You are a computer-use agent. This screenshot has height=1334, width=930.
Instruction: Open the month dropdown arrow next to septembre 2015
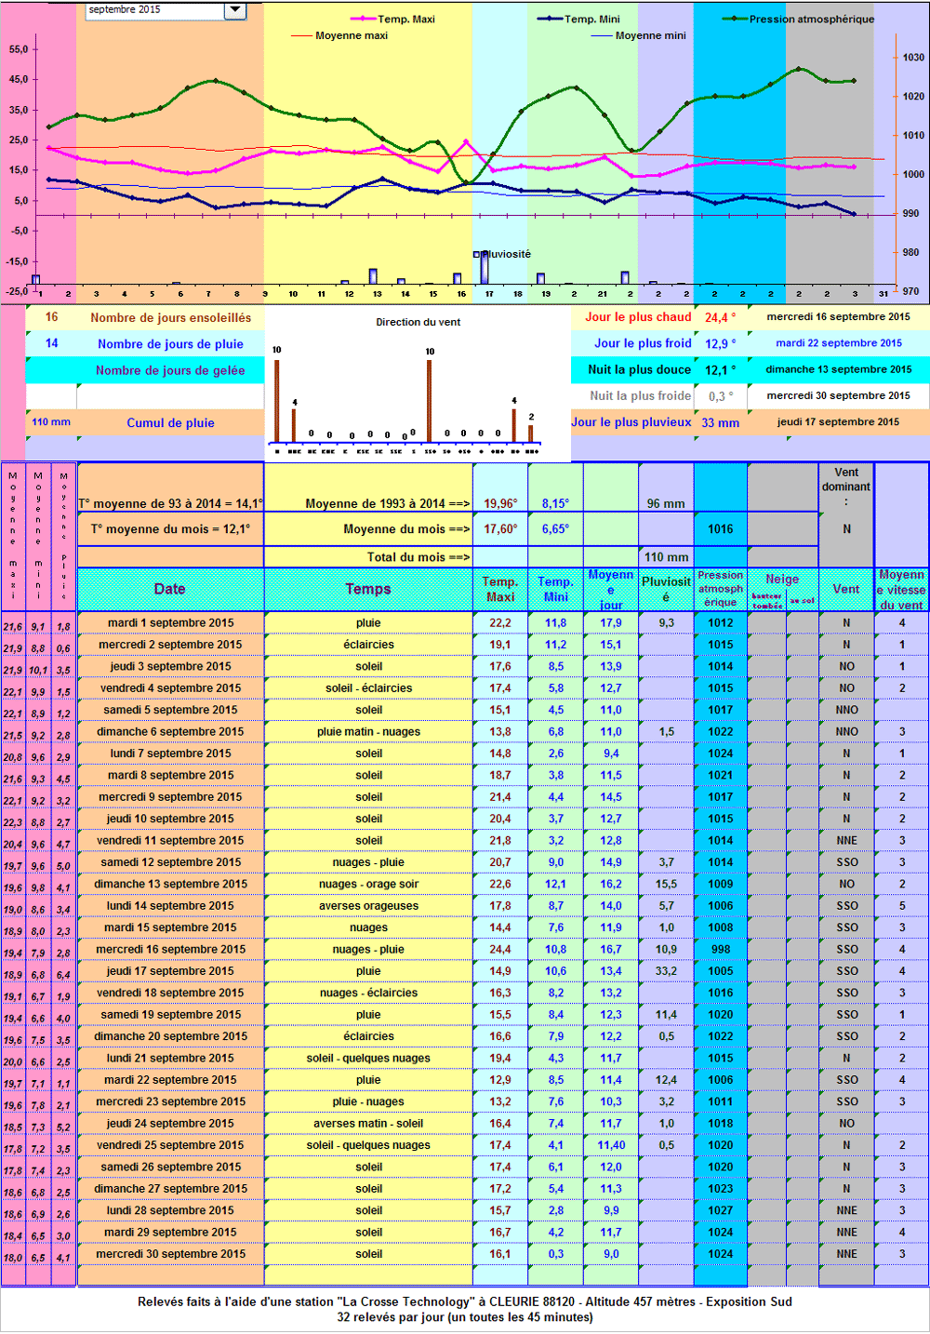[235, 10]
